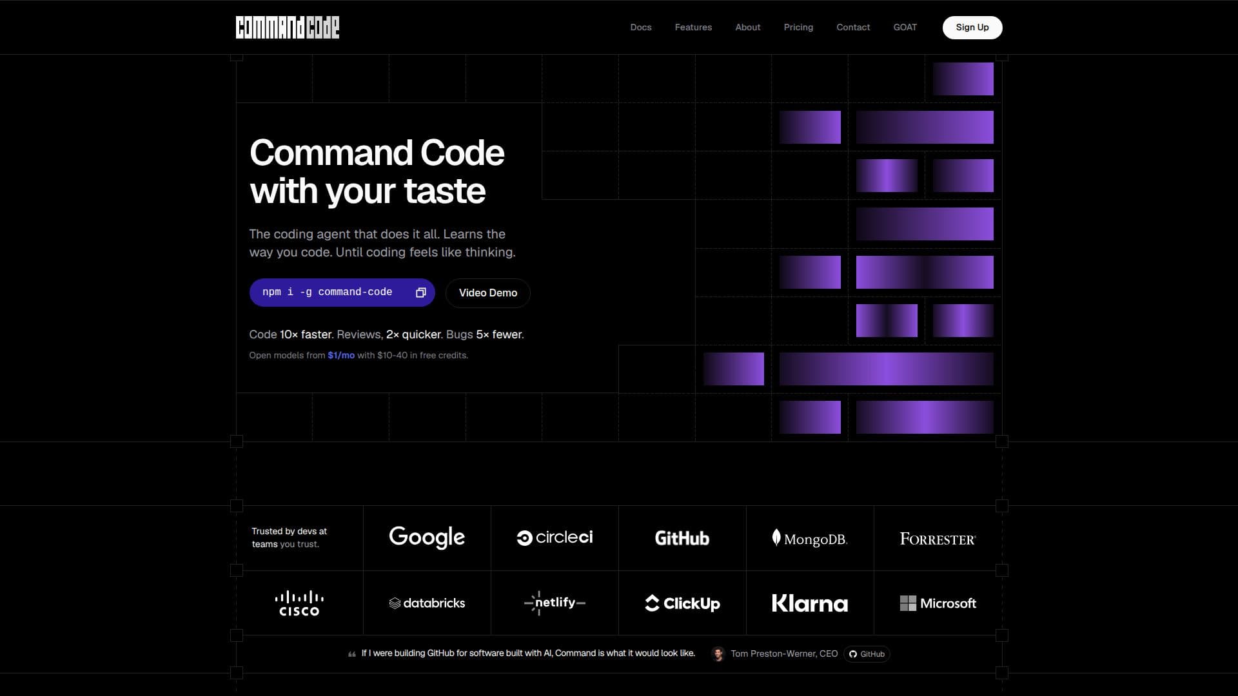The image size is (1238, 696).
Task: Open the Microsoft logo
Action: point(938,603)
